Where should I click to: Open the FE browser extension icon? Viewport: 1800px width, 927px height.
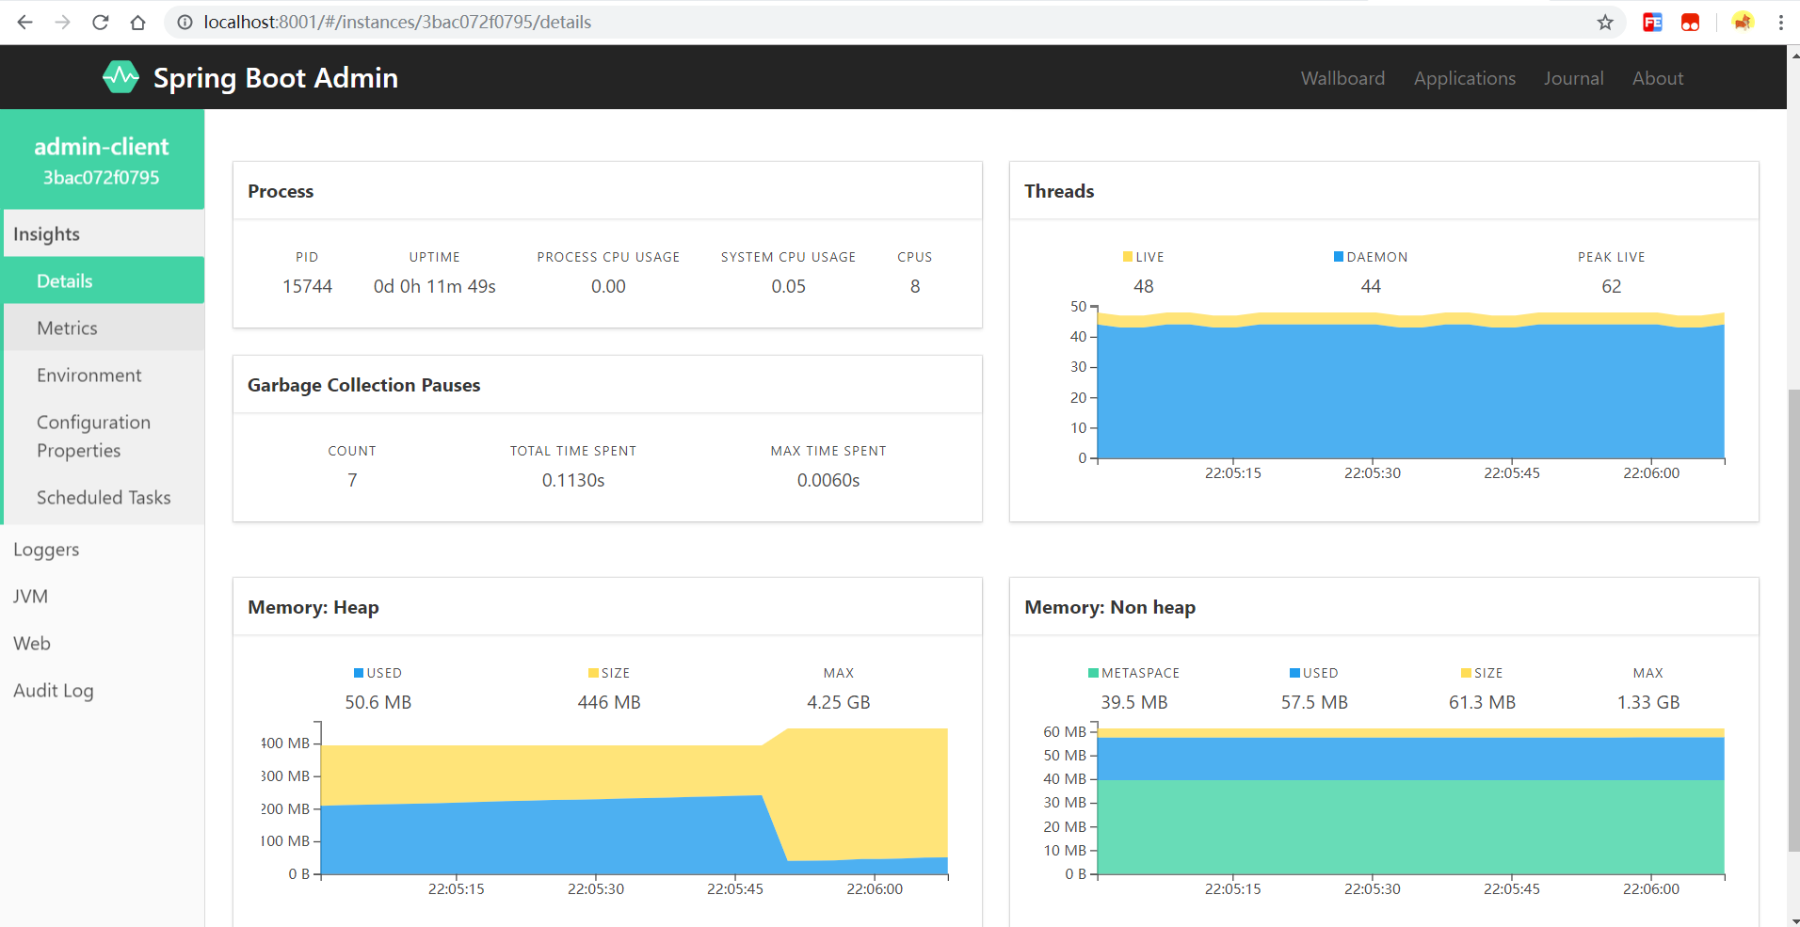1652,22
